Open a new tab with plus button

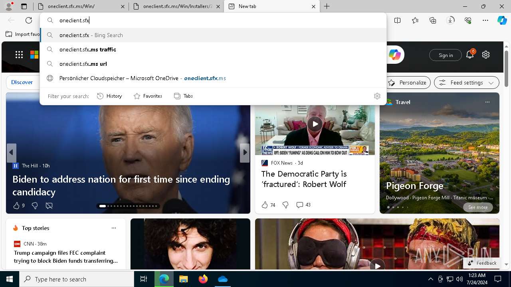point(327,6)
